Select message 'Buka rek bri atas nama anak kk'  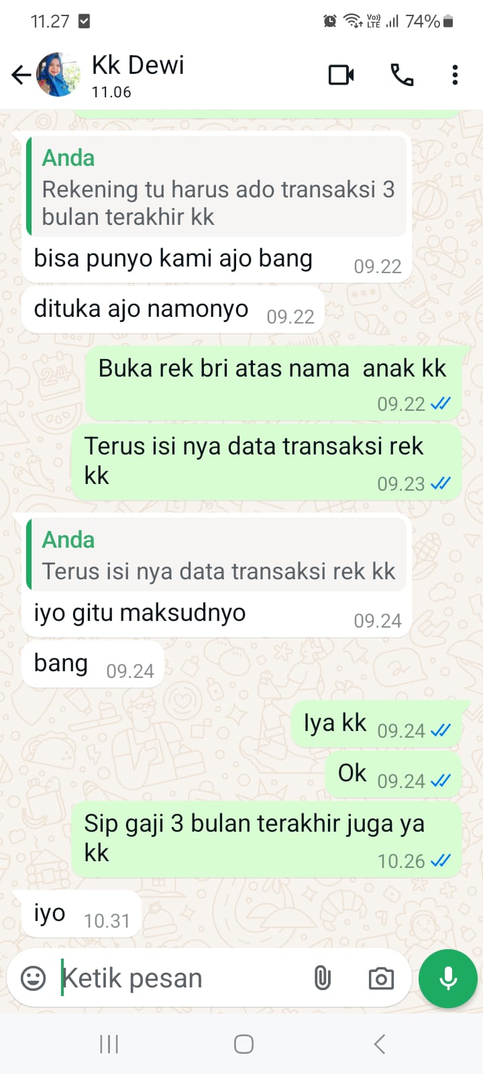[274, 384]
